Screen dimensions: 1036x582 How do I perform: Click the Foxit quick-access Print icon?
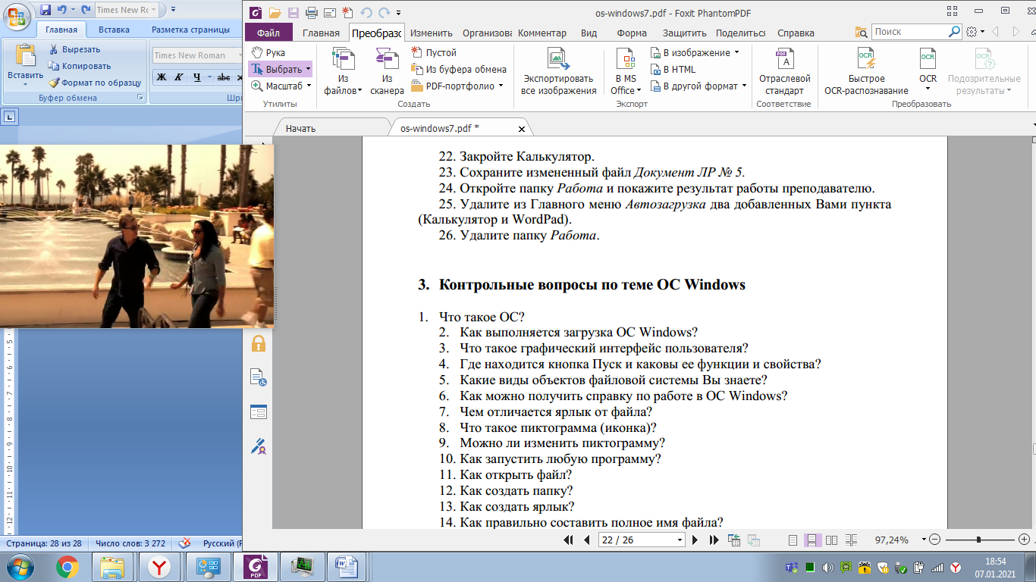(311, 12)
